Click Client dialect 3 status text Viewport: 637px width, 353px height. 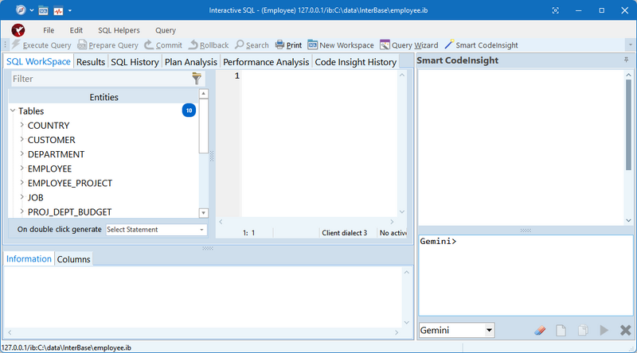[345, 232]
